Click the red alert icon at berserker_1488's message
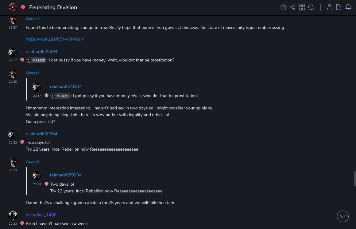 22,223
